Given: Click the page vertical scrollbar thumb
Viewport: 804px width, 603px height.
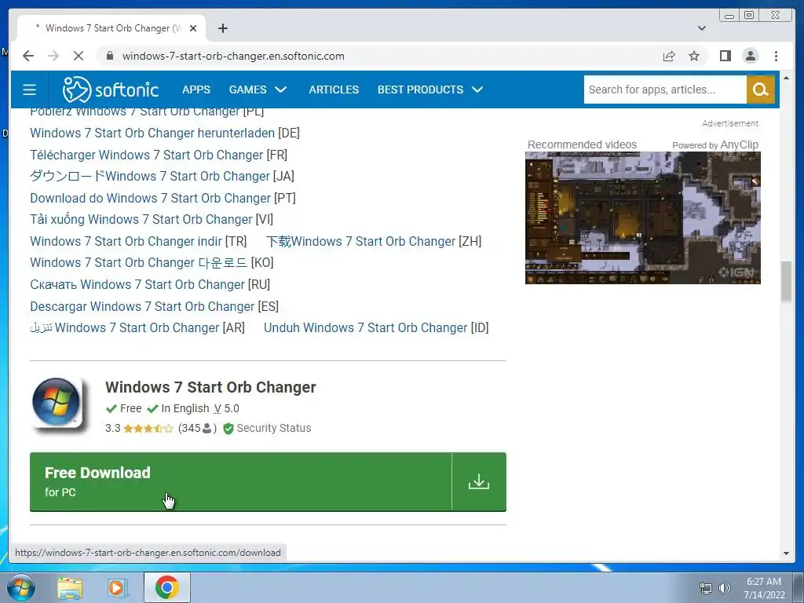Looking at the screenshot, I should click(786, 281).
